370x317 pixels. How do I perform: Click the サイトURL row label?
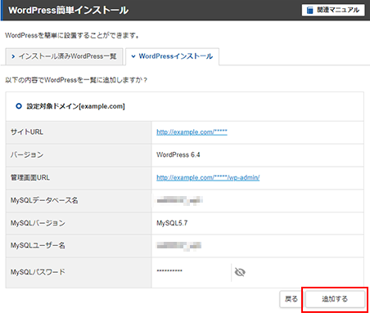[27, 132]
